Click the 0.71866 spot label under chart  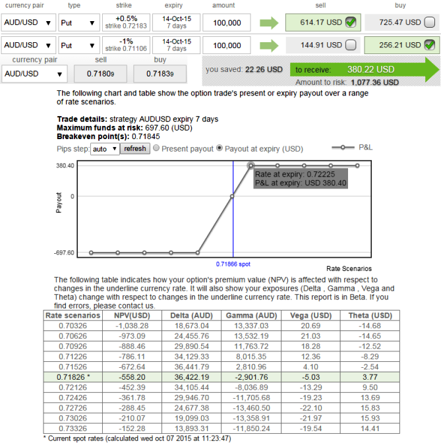233,264
